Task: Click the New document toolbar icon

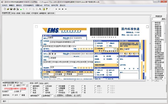Action: (x=5, y=9)
